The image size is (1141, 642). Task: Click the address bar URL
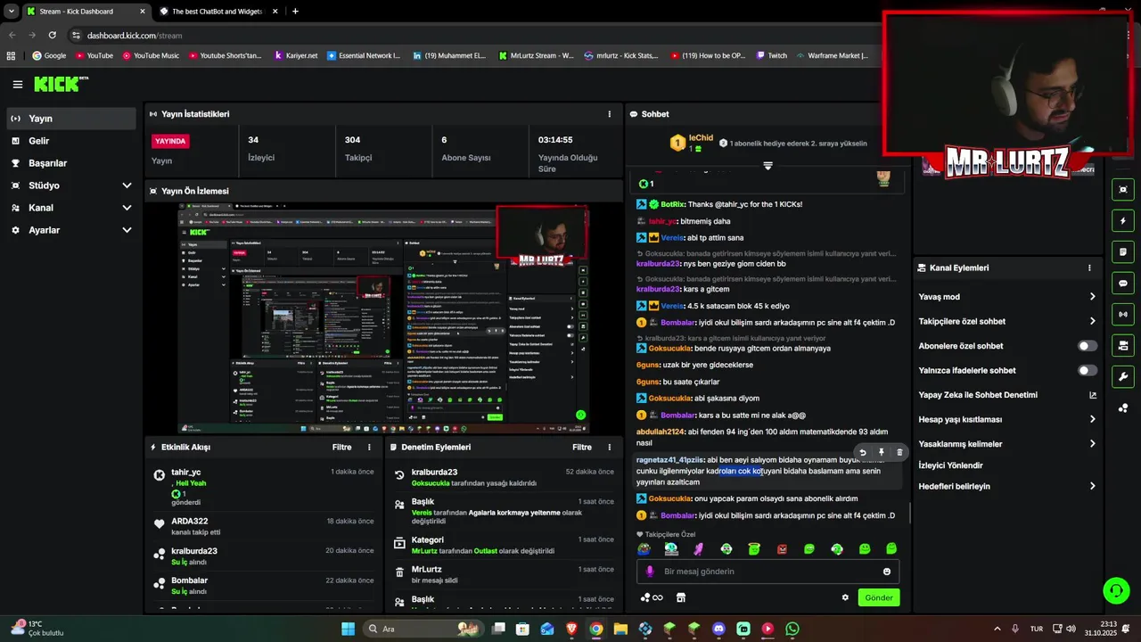(135, 36)
